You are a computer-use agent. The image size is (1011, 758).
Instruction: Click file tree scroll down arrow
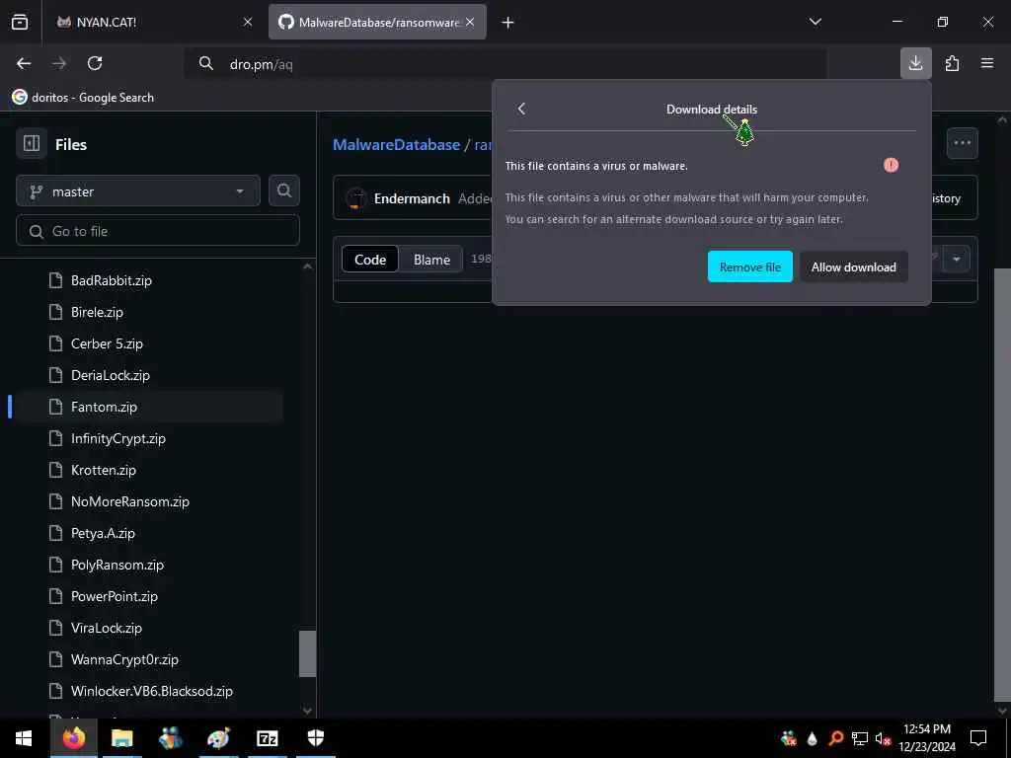click(308, 711)
